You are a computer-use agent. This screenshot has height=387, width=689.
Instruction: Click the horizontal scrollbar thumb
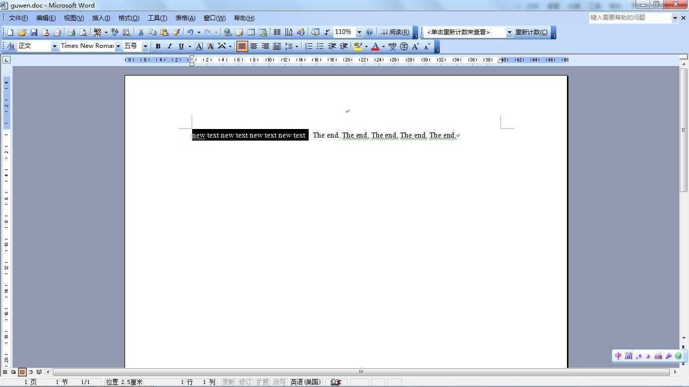coord(361,372)
